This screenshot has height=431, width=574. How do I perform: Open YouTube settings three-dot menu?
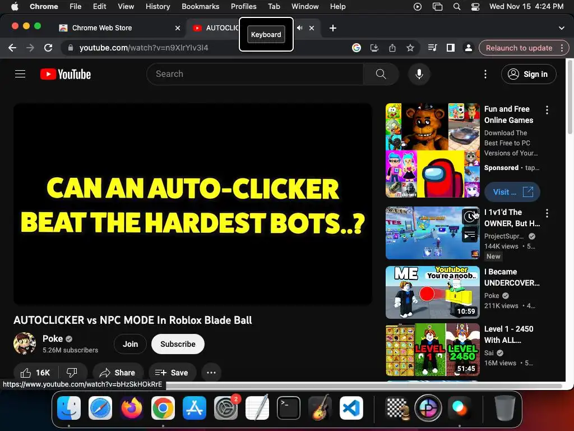tap(485, 74)
